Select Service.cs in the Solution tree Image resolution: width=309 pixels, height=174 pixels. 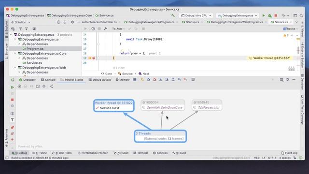pos(34,63)
